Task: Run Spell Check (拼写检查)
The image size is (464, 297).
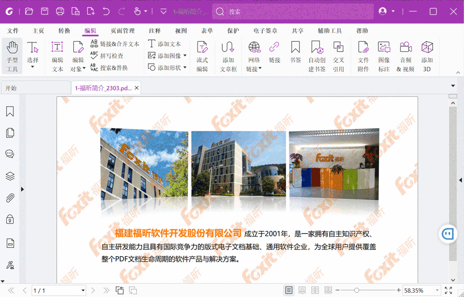Action: [107, 56]
